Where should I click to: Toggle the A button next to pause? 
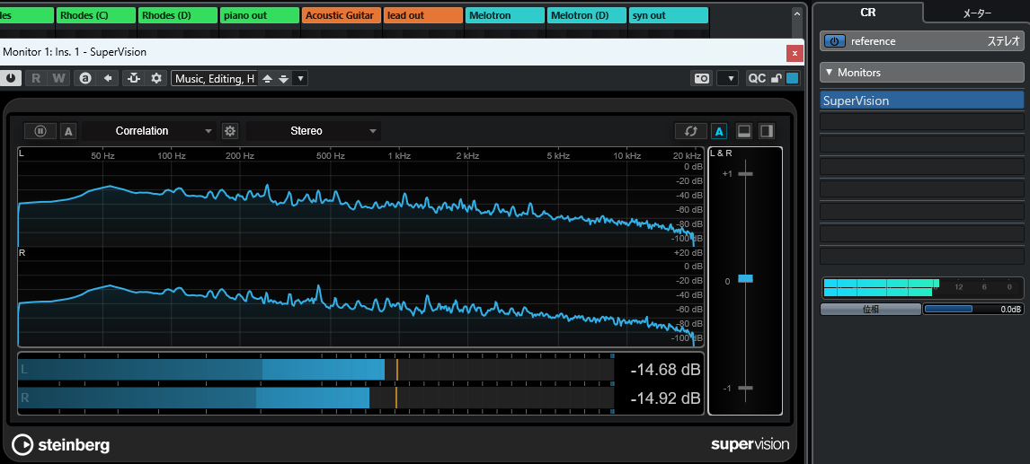(68, 131)
